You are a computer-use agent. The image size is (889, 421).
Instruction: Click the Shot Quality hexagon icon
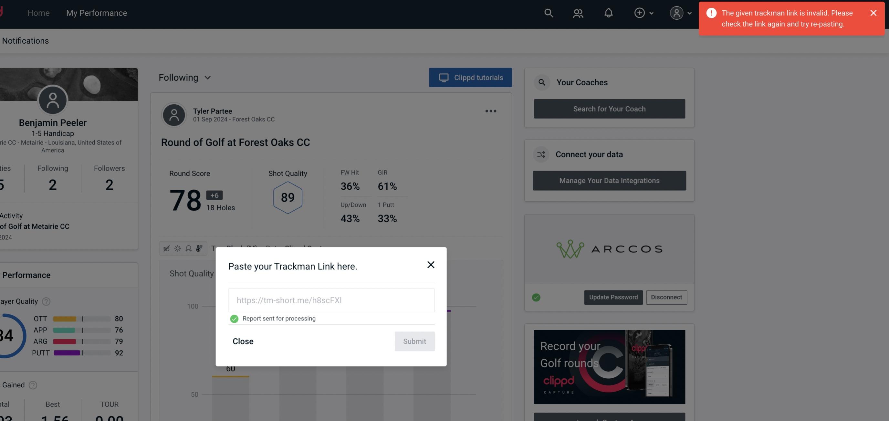click(x=288, y=197)
